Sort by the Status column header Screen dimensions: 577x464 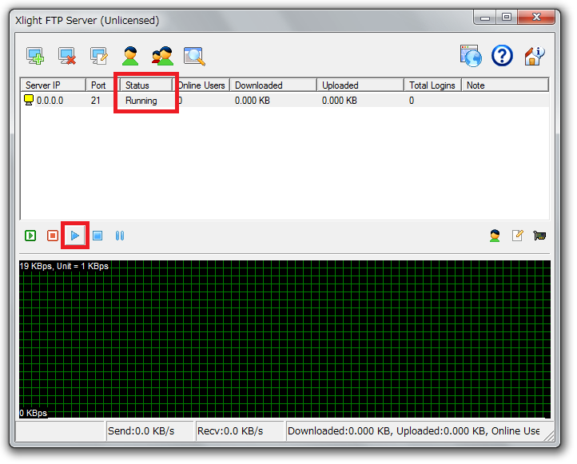pos(146,85)
